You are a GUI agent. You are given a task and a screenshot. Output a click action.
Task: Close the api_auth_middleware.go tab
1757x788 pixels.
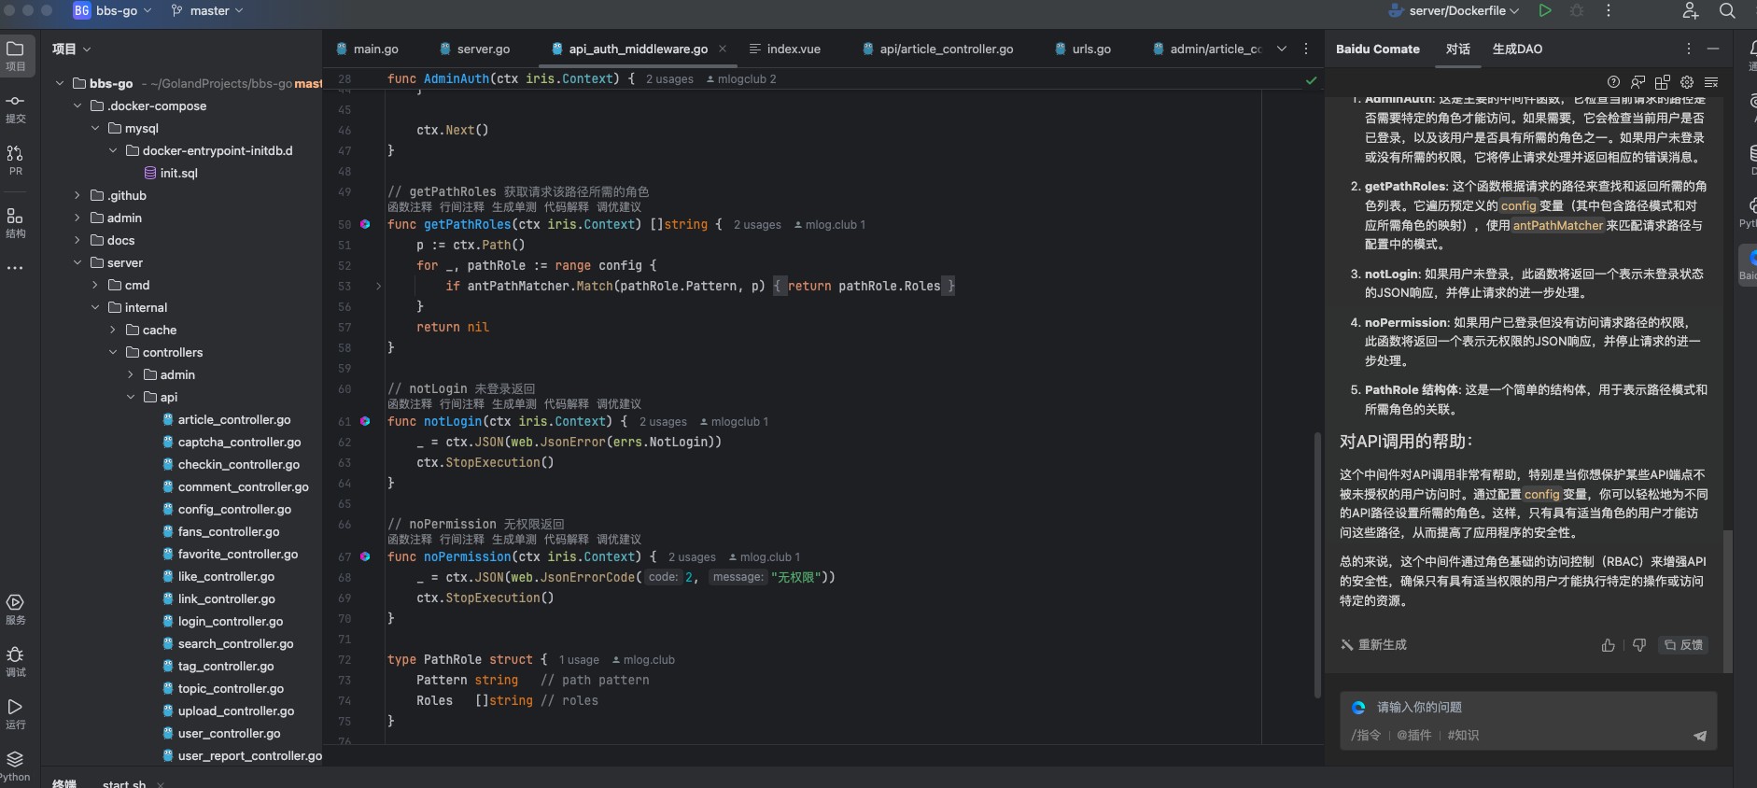pos(723,49)
